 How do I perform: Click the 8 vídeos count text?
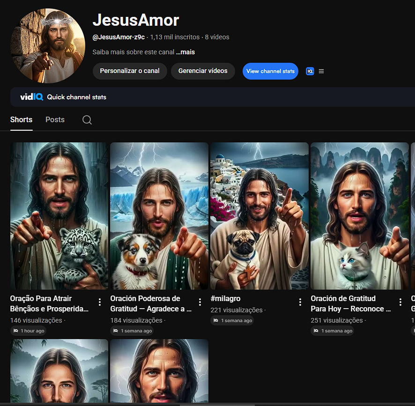pyautogui.click(x=217, y=37)
